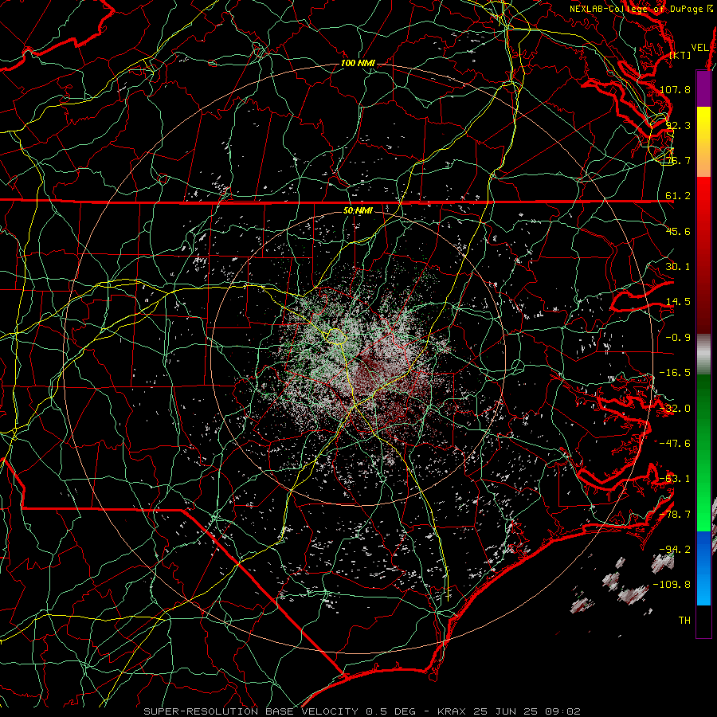The image size is (717, 717).
Task: Click the -109.8 velocity scale value
Action: click(x=672, y=585)
